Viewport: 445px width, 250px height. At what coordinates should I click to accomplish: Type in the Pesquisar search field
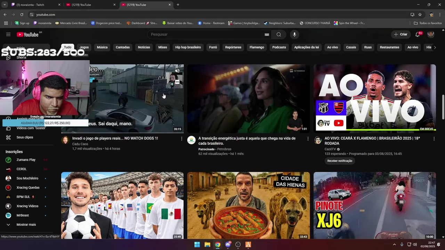[207, 34]
